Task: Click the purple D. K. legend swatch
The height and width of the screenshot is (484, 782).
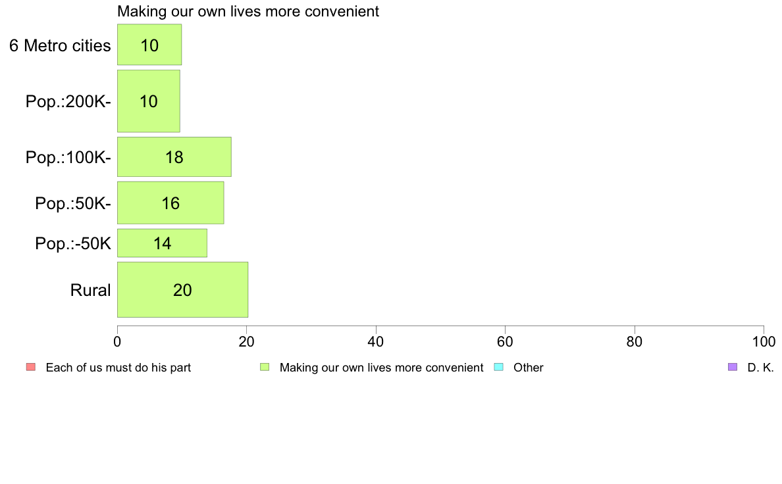Action: tap(732, 368)
